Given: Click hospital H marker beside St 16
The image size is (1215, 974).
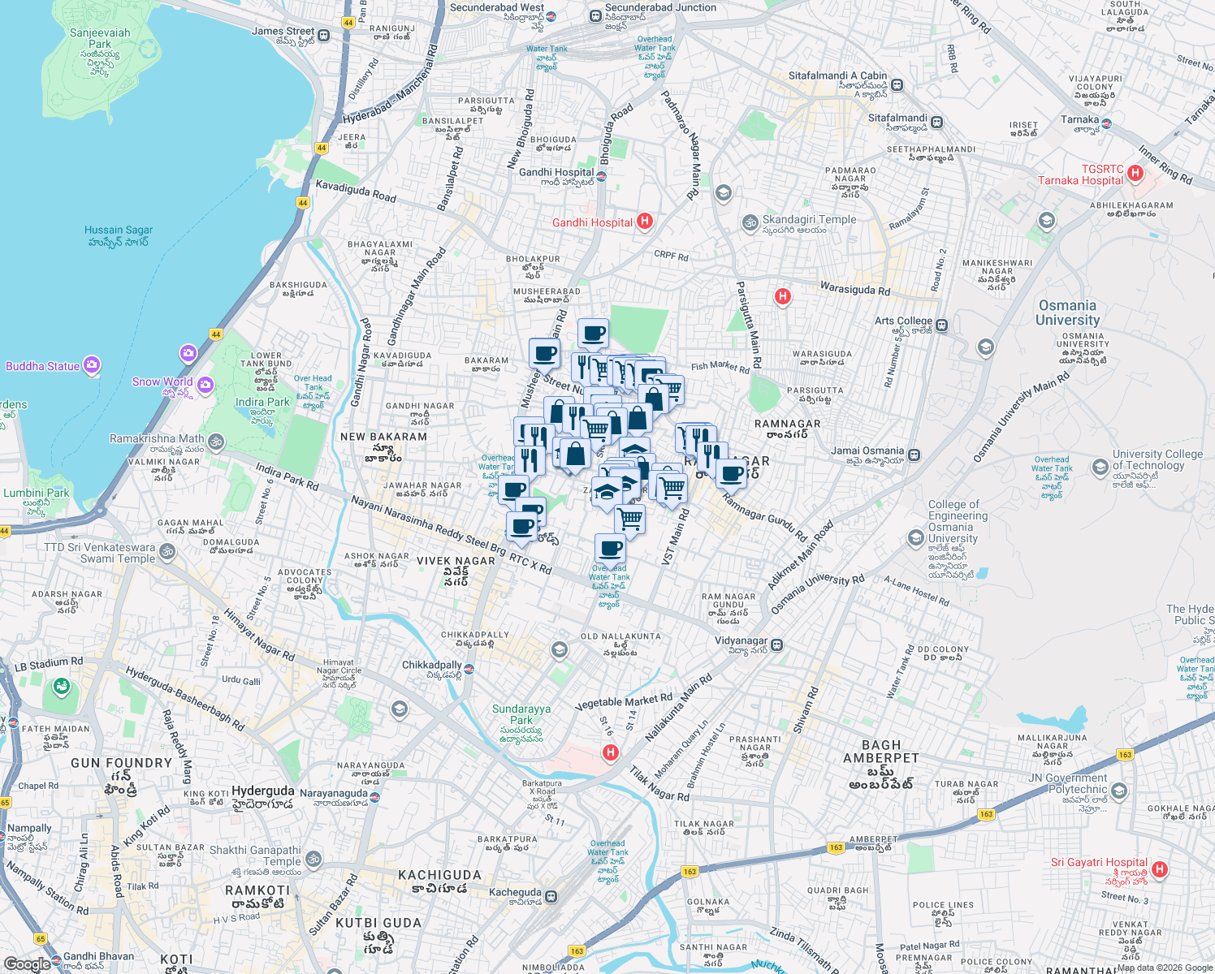Looking at the screenshot, I should (611, 752).
